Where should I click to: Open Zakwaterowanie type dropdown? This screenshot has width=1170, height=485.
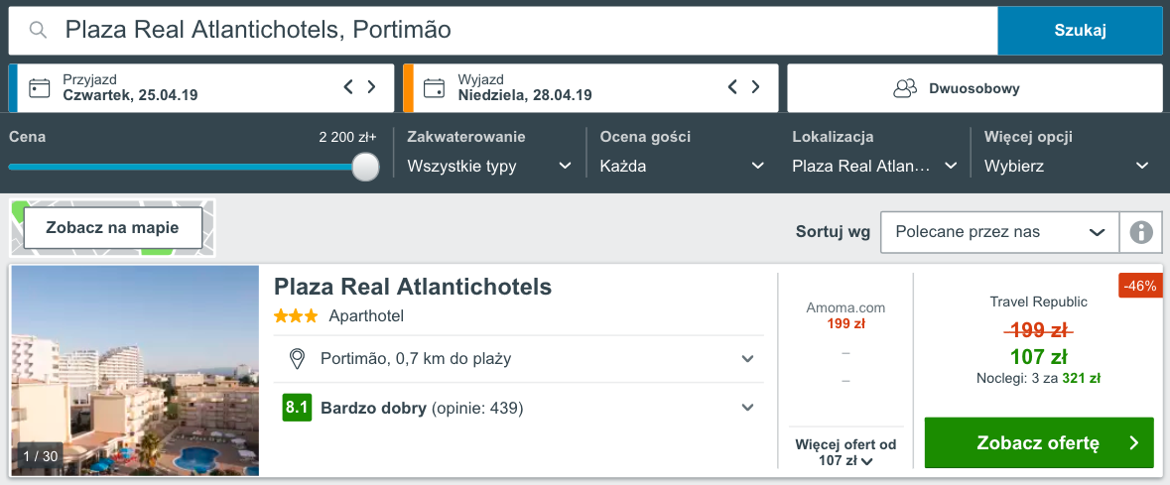pos(489,166)
